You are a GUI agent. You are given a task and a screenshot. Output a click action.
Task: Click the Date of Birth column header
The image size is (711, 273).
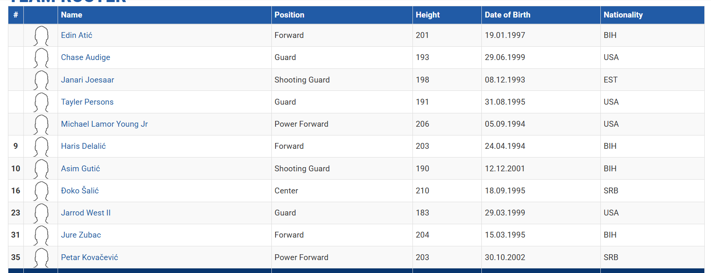point(507,15)
